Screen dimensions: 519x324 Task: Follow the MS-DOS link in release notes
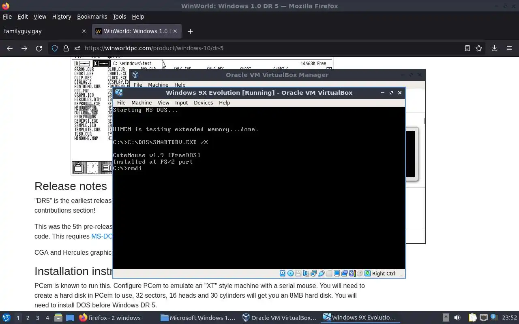[x=102, y=236]
